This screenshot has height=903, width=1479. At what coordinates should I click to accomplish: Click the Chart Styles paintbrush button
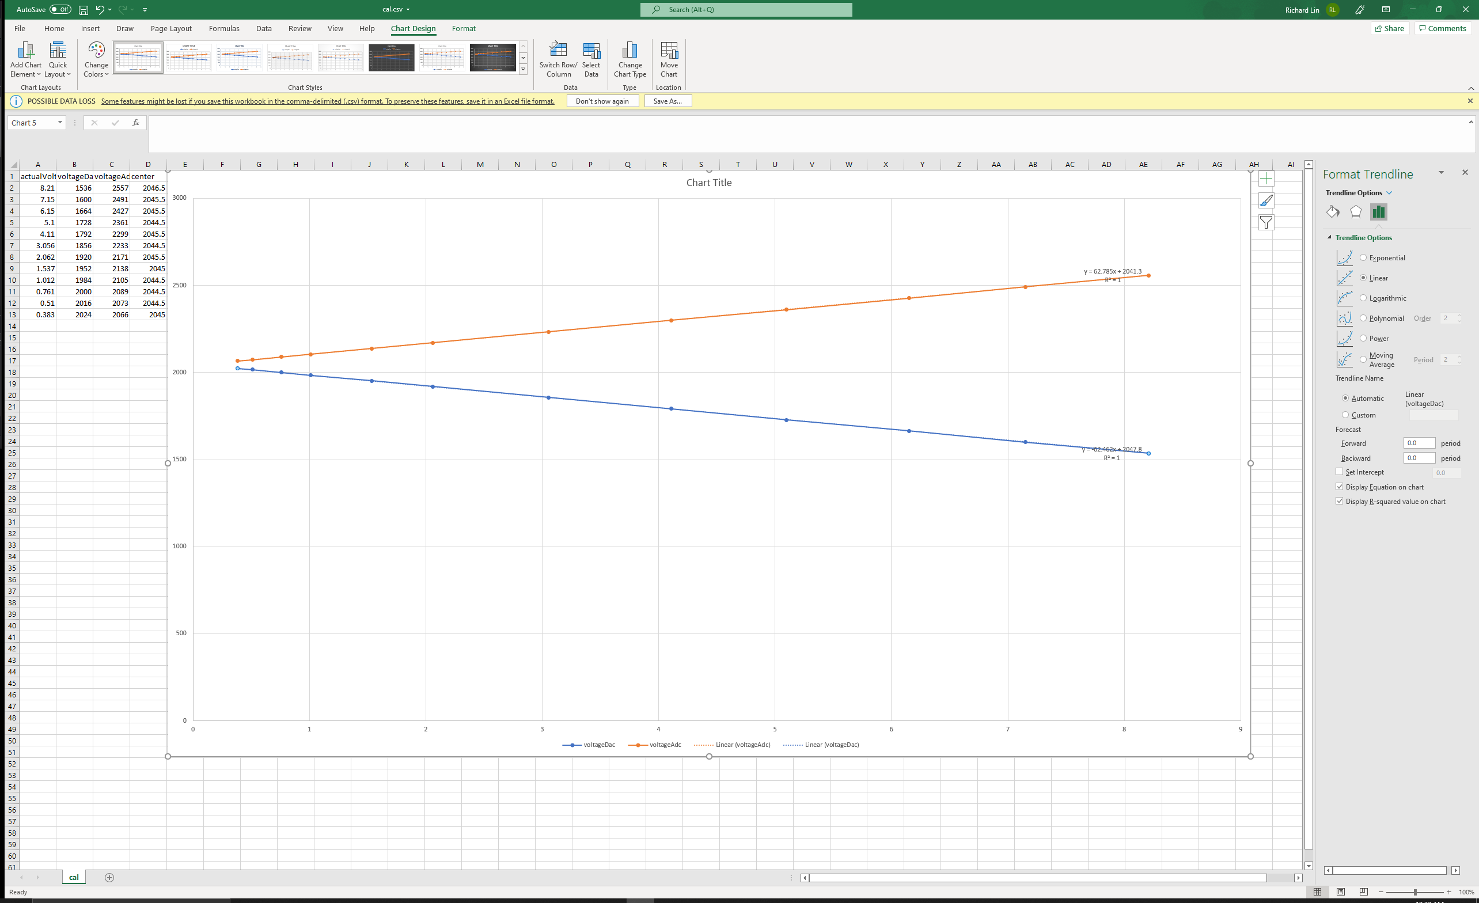(x=1265, y=201)
